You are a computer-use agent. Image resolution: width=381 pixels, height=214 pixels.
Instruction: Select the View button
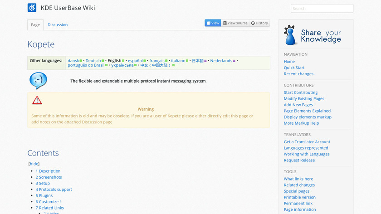(213, 23)
